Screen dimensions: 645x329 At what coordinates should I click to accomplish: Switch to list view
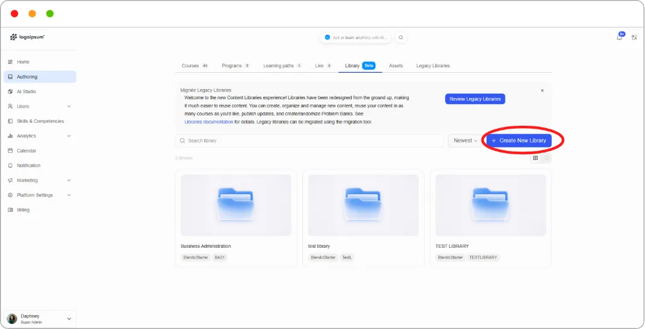click(x=546, y=158)
